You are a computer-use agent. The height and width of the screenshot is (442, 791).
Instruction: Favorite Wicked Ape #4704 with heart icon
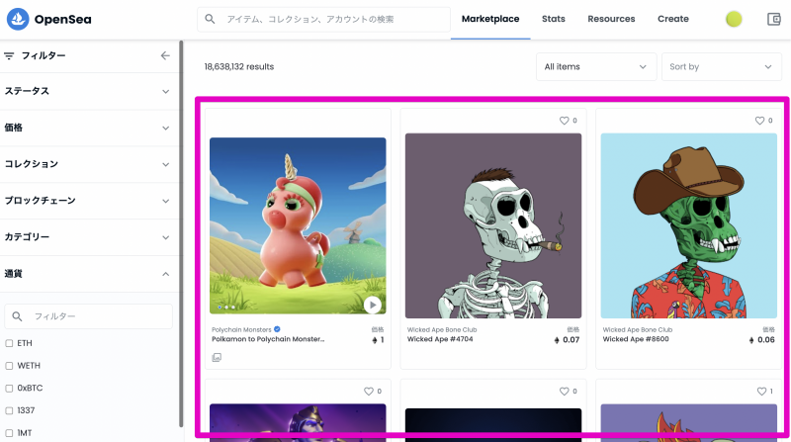(x=564, y=121)
